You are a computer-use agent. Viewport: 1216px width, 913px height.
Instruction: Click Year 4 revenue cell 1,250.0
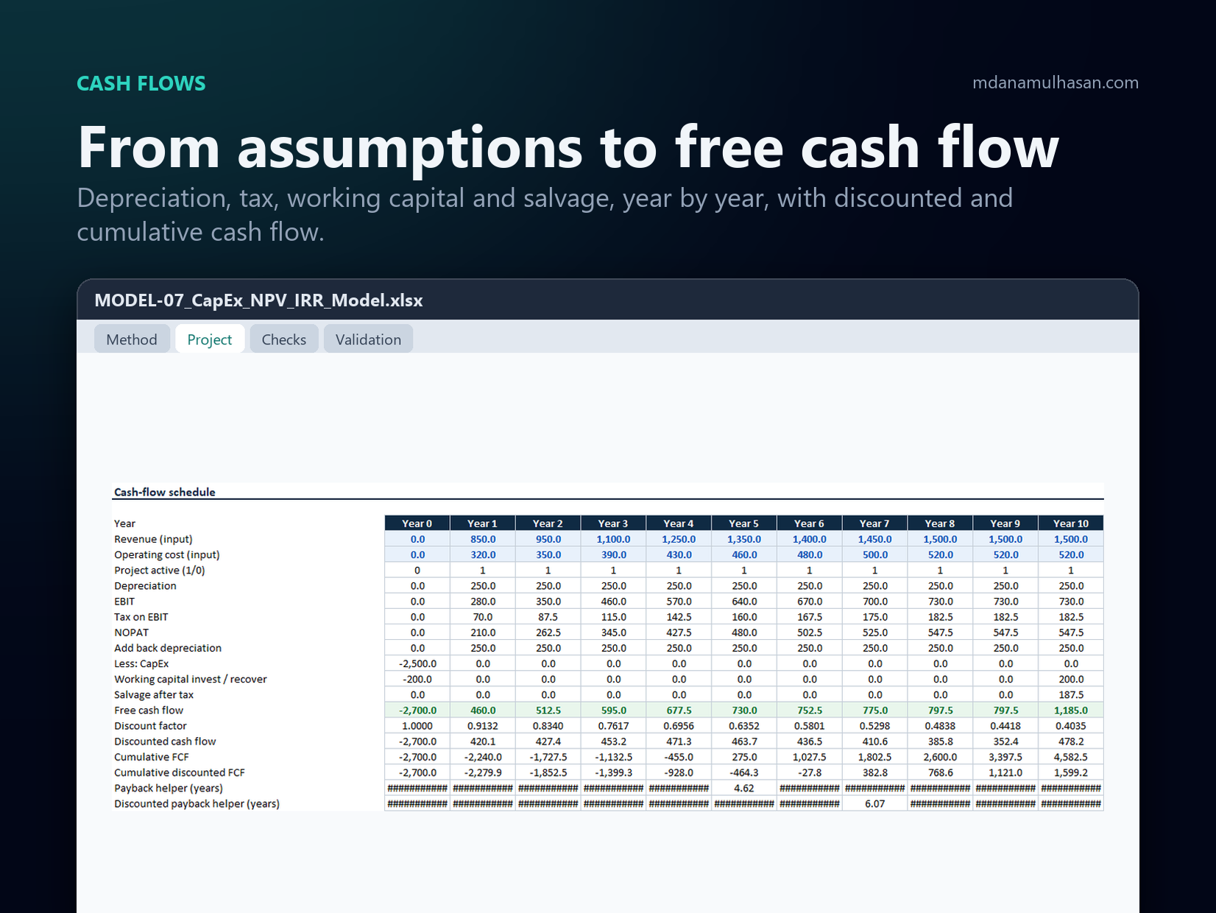679,539
